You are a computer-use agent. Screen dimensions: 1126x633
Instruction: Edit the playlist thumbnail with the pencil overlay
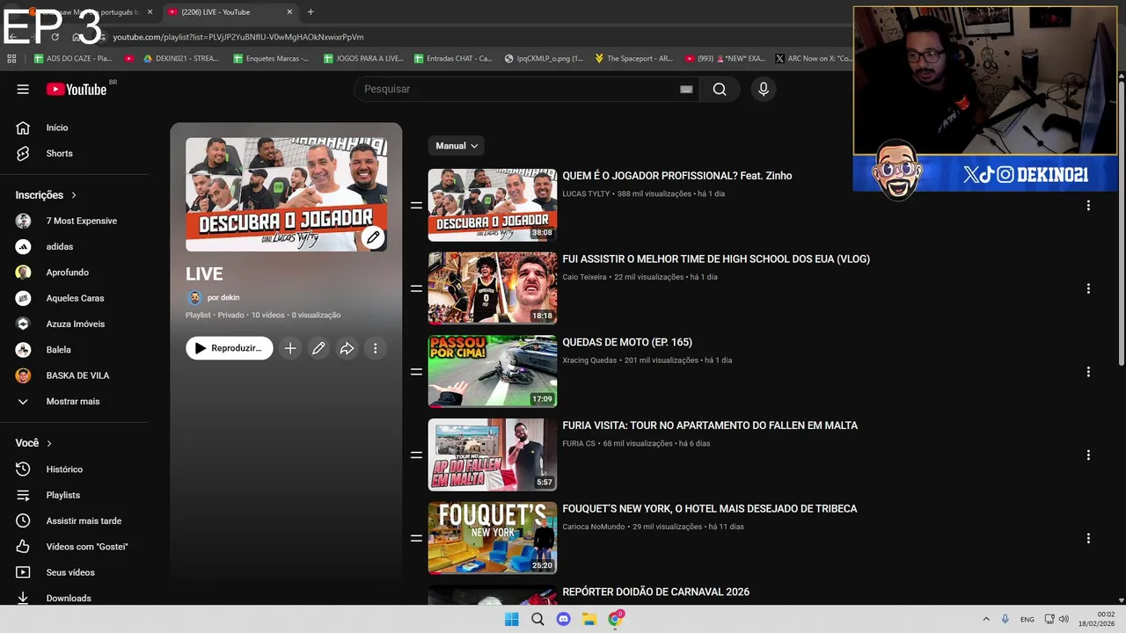(373, 237)
